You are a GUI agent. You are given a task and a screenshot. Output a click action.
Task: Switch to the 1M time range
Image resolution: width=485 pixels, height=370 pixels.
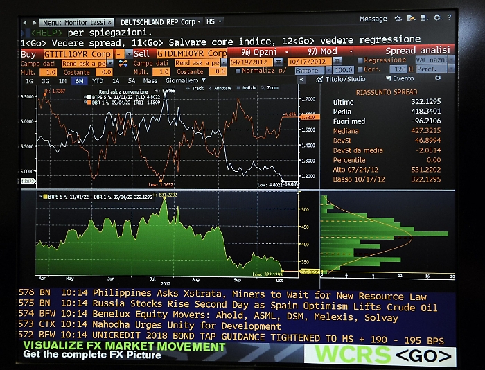point(62,80)
